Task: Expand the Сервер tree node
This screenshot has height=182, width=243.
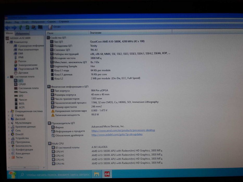Action: 9,115
